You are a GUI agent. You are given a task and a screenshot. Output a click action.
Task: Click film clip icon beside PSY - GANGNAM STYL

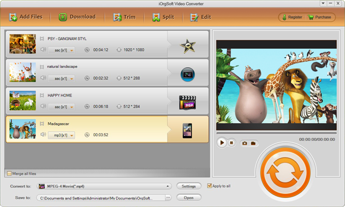42,39
